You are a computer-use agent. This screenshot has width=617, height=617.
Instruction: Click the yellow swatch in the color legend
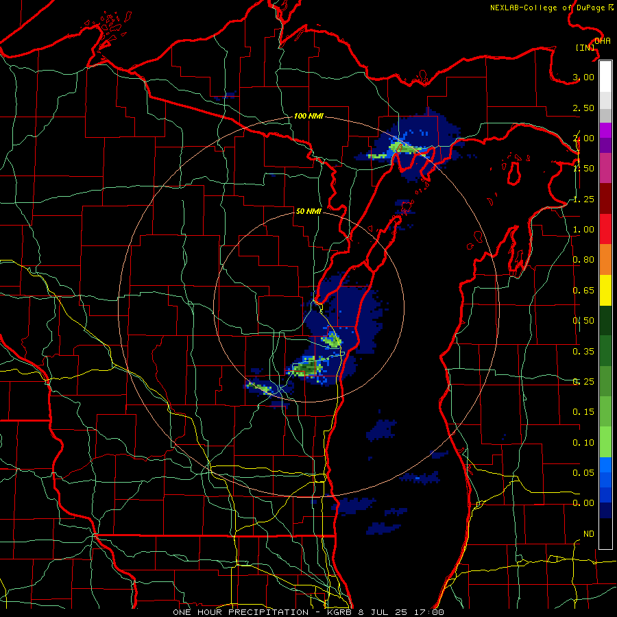click(605, 290)
